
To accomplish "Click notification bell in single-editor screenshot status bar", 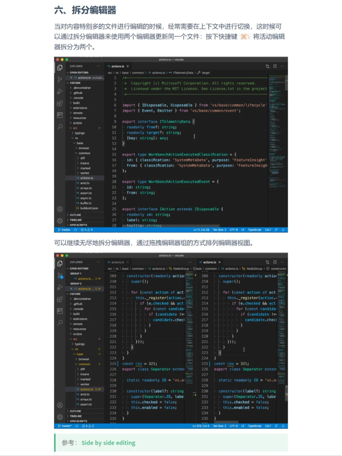I will click(283, 230).
